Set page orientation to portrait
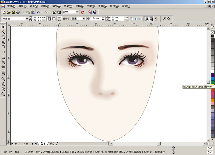 point(49,19)
